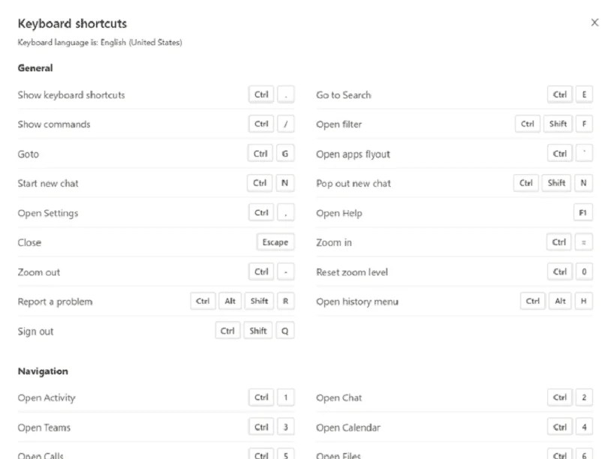The height and width of the screenshot is (459, 611).
Task: Click the E badge for Go to Search
Action: click(584, 94)
